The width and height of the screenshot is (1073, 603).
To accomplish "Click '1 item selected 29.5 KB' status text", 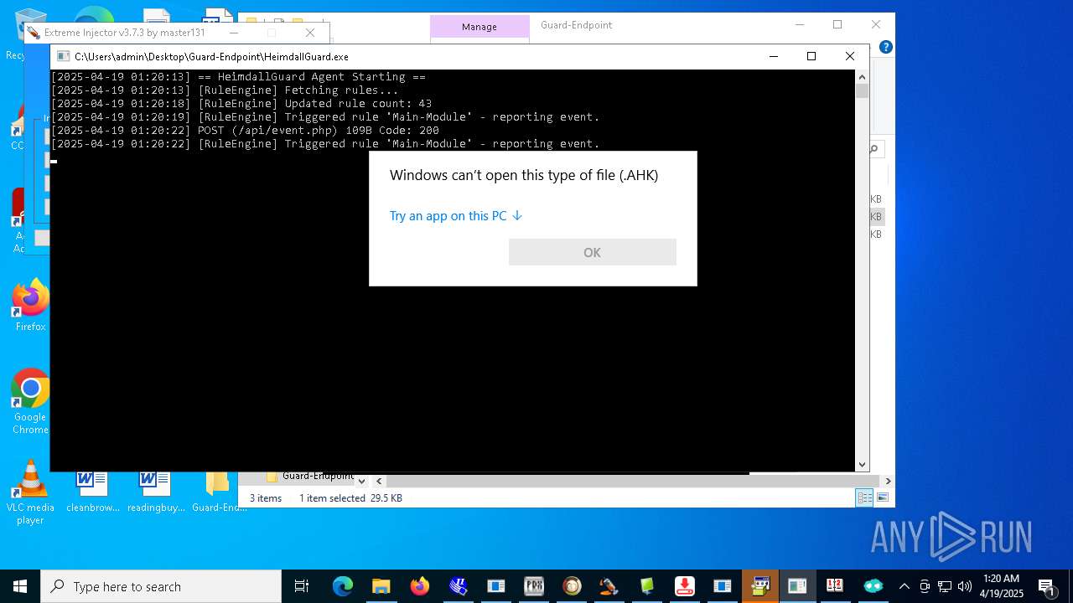I will (350, 497).
